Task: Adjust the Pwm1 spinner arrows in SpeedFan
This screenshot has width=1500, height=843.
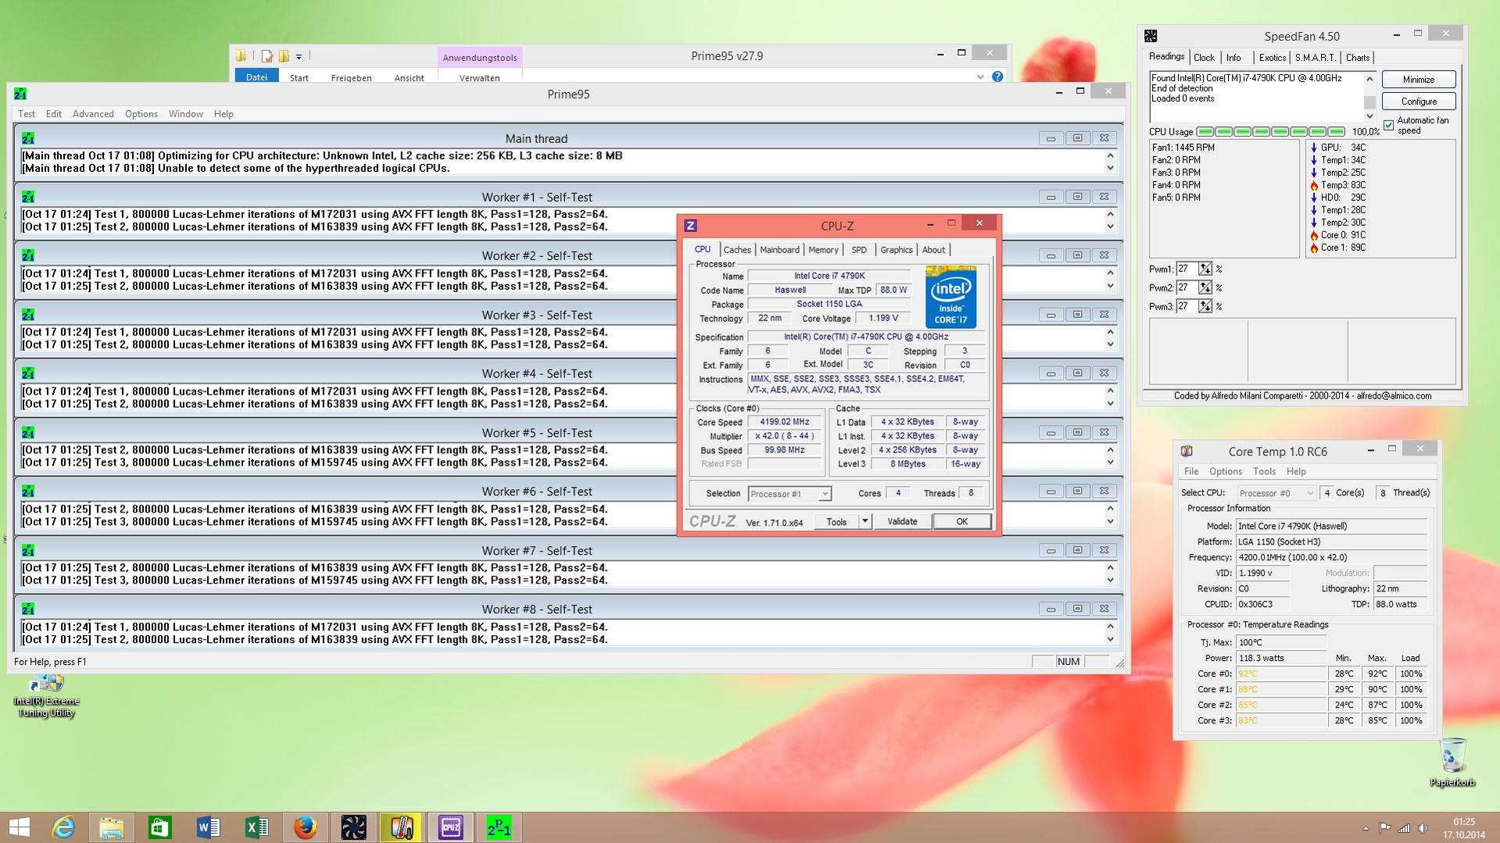Action: coord(1205,269)
